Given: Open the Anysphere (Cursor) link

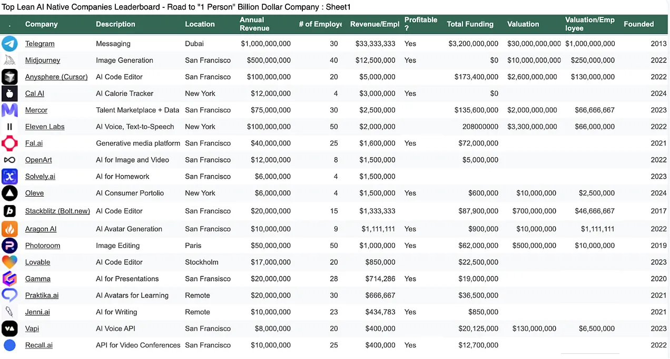Looking at the screenshot, I should click(x=56, y=77).
